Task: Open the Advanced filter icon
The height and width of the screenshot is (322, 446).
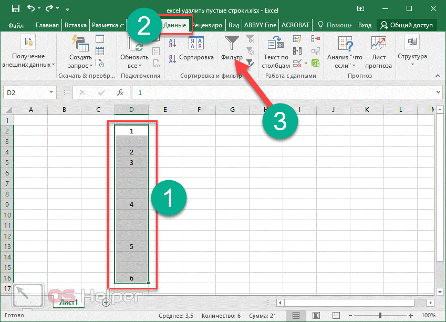Action: click(x=250, y=63)
